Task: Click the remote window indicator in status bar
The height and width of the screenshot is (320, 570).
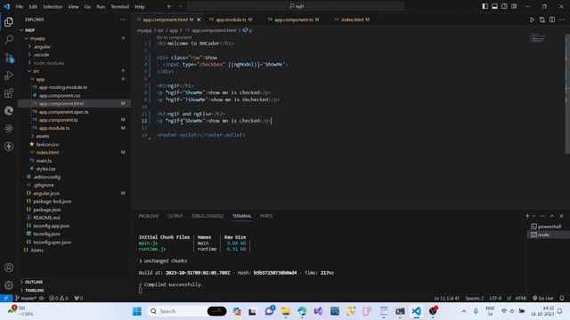Action: tap(6, 299)
